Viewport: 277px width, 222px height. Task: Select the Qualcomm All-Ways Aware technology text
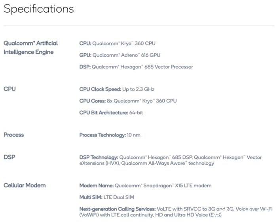point(168,163)
